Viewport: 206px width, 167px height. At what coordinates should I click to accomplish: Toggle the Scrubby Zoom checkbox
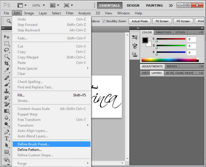point(104,21)
